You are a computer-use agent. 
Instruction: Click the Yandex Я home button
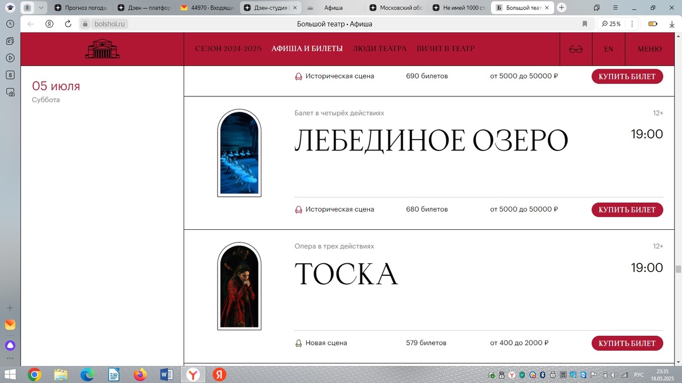point(49,24)
